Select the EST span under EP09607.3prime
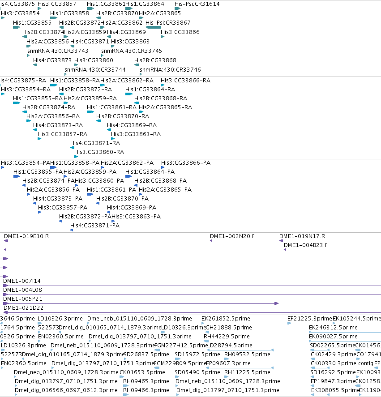The width and height of the screenshot is (381, 397). (240, 368)
